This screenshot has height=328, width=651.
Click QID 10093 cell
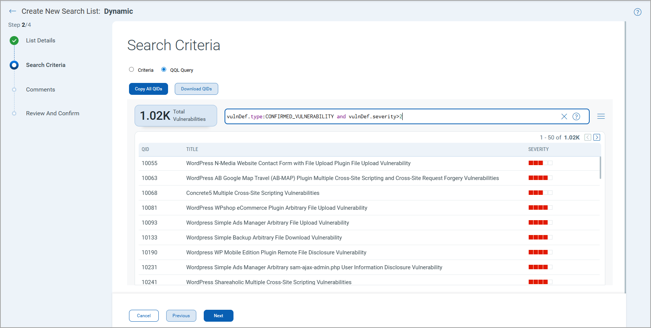[x=149, y=223]
